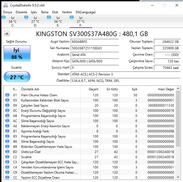Click the Standart field ATA8-ACS
Image resolution: width=183 pixels, height=182 pixels.
[x=126, y=74]
